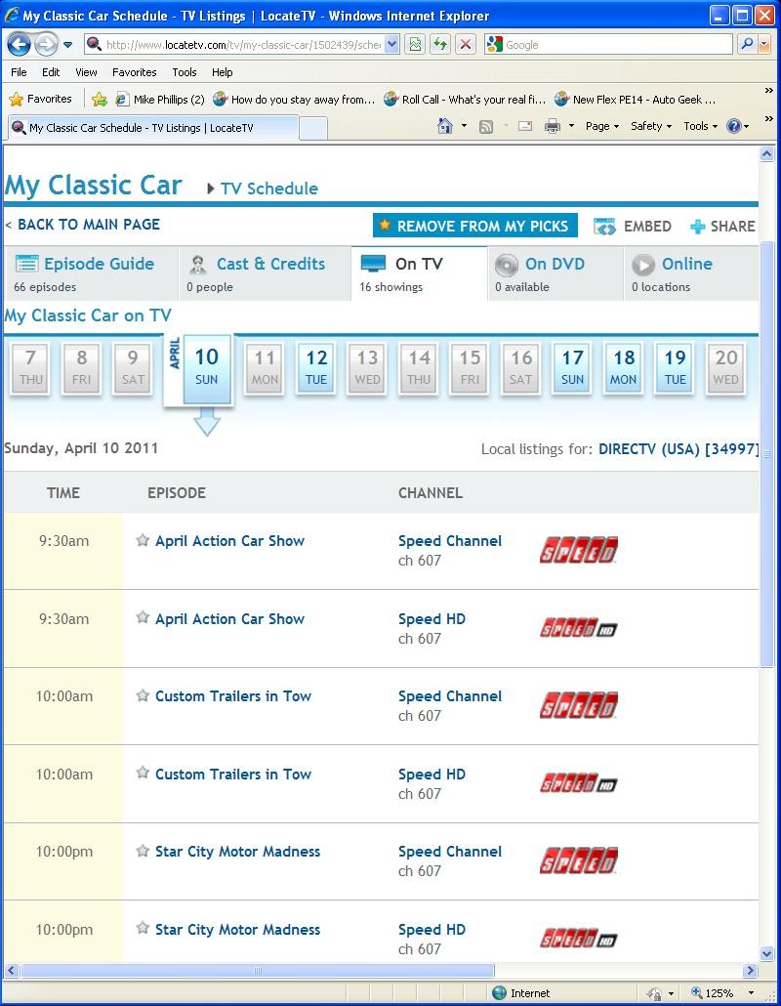Viewport: 781px width, 1006px height.
Task: Click the DIRECTV (USA) [34997] listings link
Action: (678, 449)
